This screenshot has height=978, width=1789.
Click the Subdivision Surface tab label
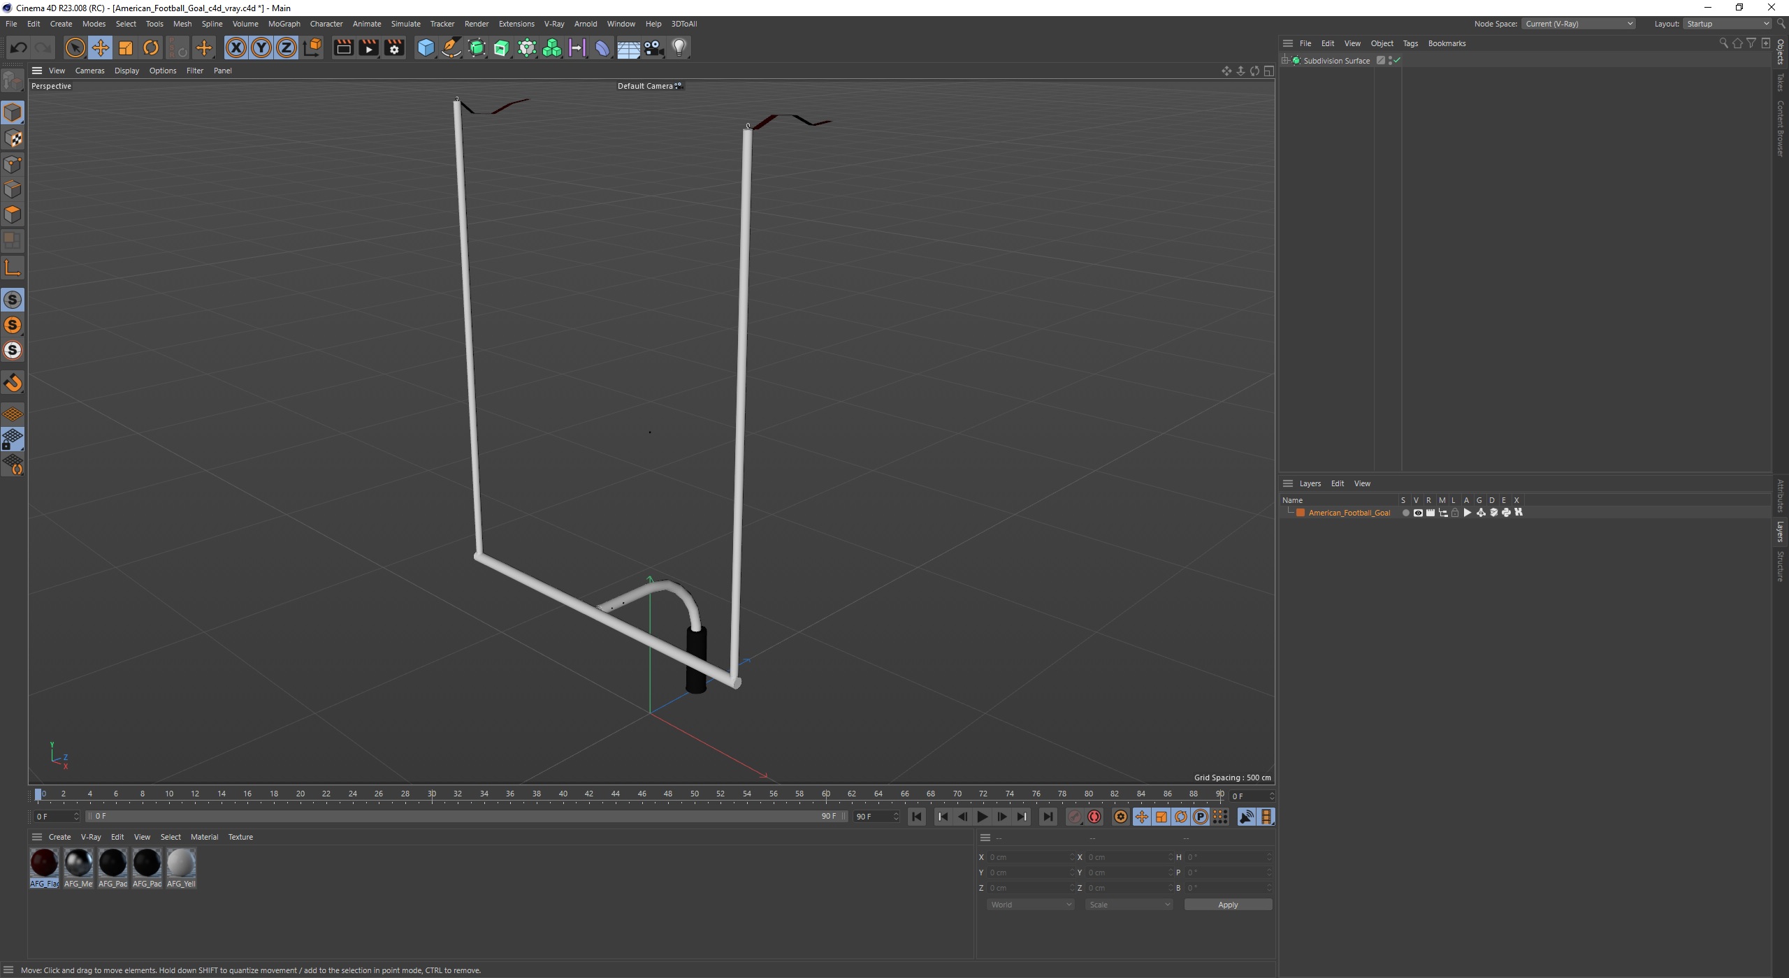(1340, 60)
